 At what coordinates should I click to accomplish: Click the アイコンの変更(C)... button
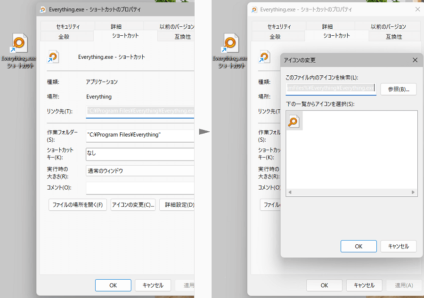[x=133, y=205]
